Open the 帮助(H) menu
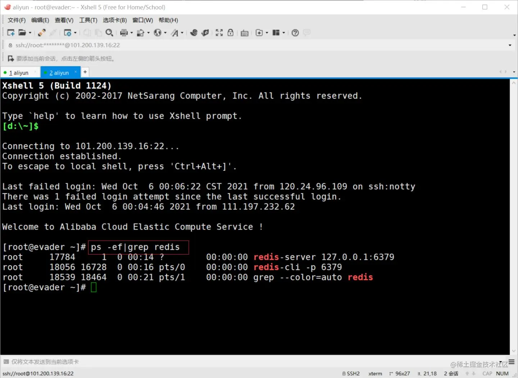The image size is (518, 378). click(168, 20)
